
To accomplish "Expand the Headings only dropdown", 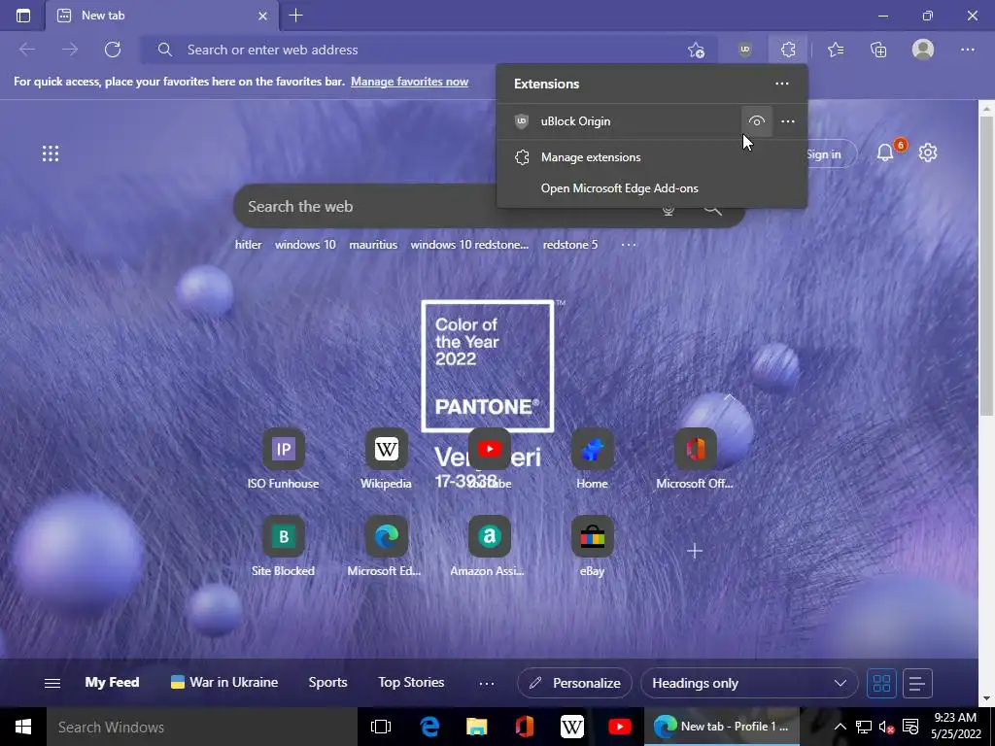I will pos(749,683).
